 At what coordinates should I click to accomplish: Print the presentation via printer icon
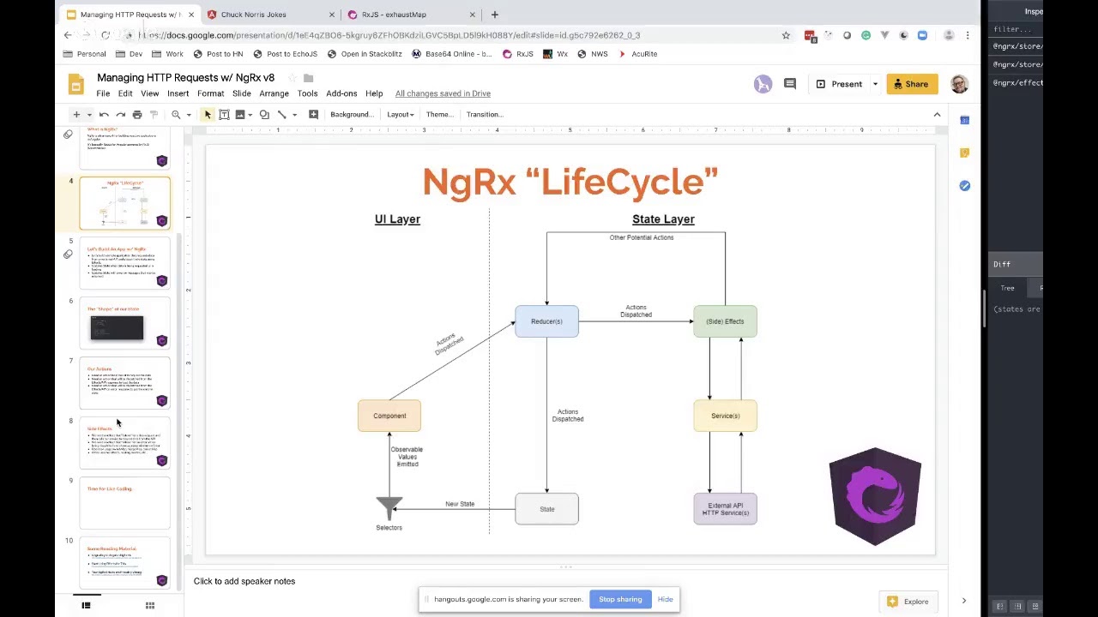(x=136, y=115)
